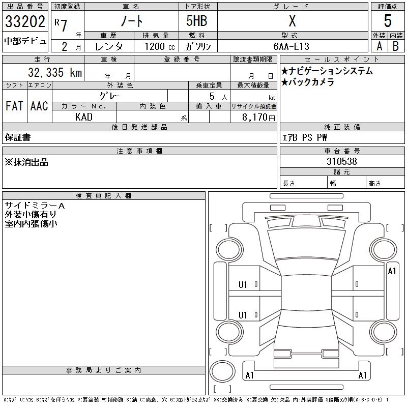This screenshot has height=407, width=407.
Task: Click the bottom-right A1 mark on the rear bumper
Action: (x=363, y=376)
